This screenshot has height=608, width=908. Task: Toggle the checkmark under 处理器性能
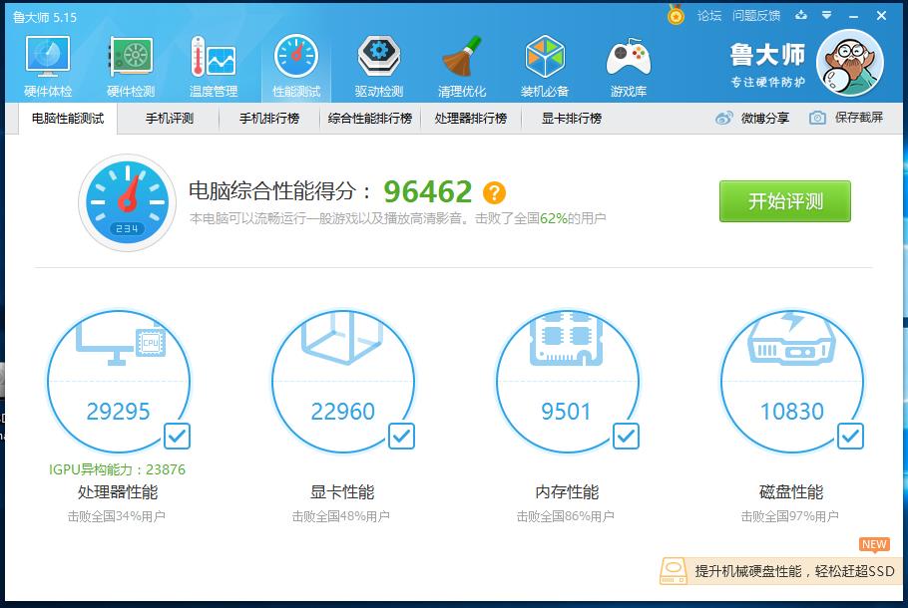pos(175,437)
